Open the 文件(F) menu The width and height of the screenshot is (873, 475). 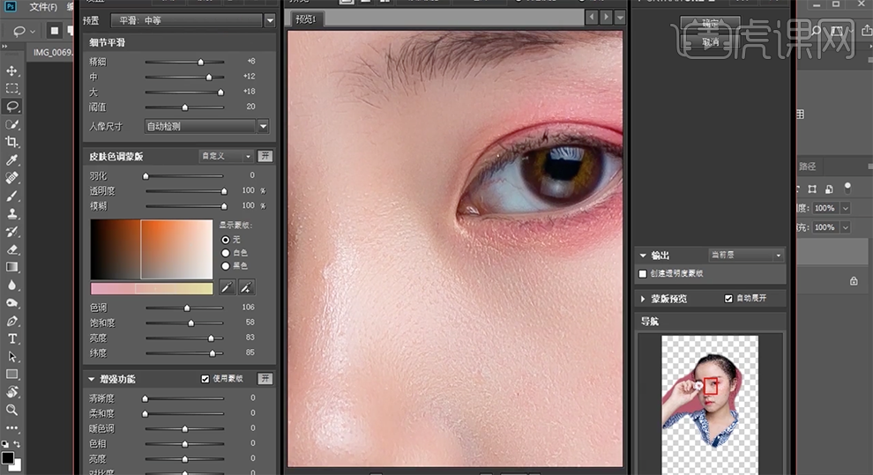(x=41, y=7)
